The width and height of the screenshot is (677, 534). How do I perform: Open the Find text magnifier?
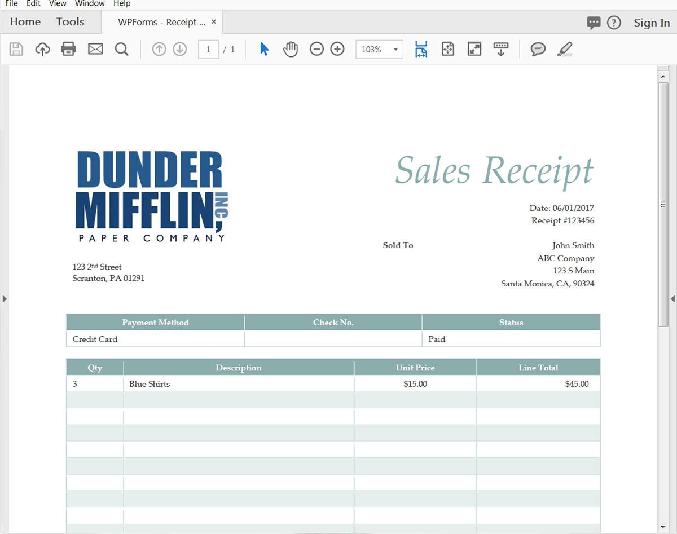[122, 49]
